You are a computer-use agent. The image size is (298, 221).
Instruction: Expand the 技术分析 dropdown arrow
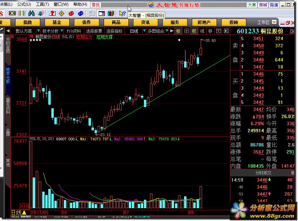pos(61,31)
